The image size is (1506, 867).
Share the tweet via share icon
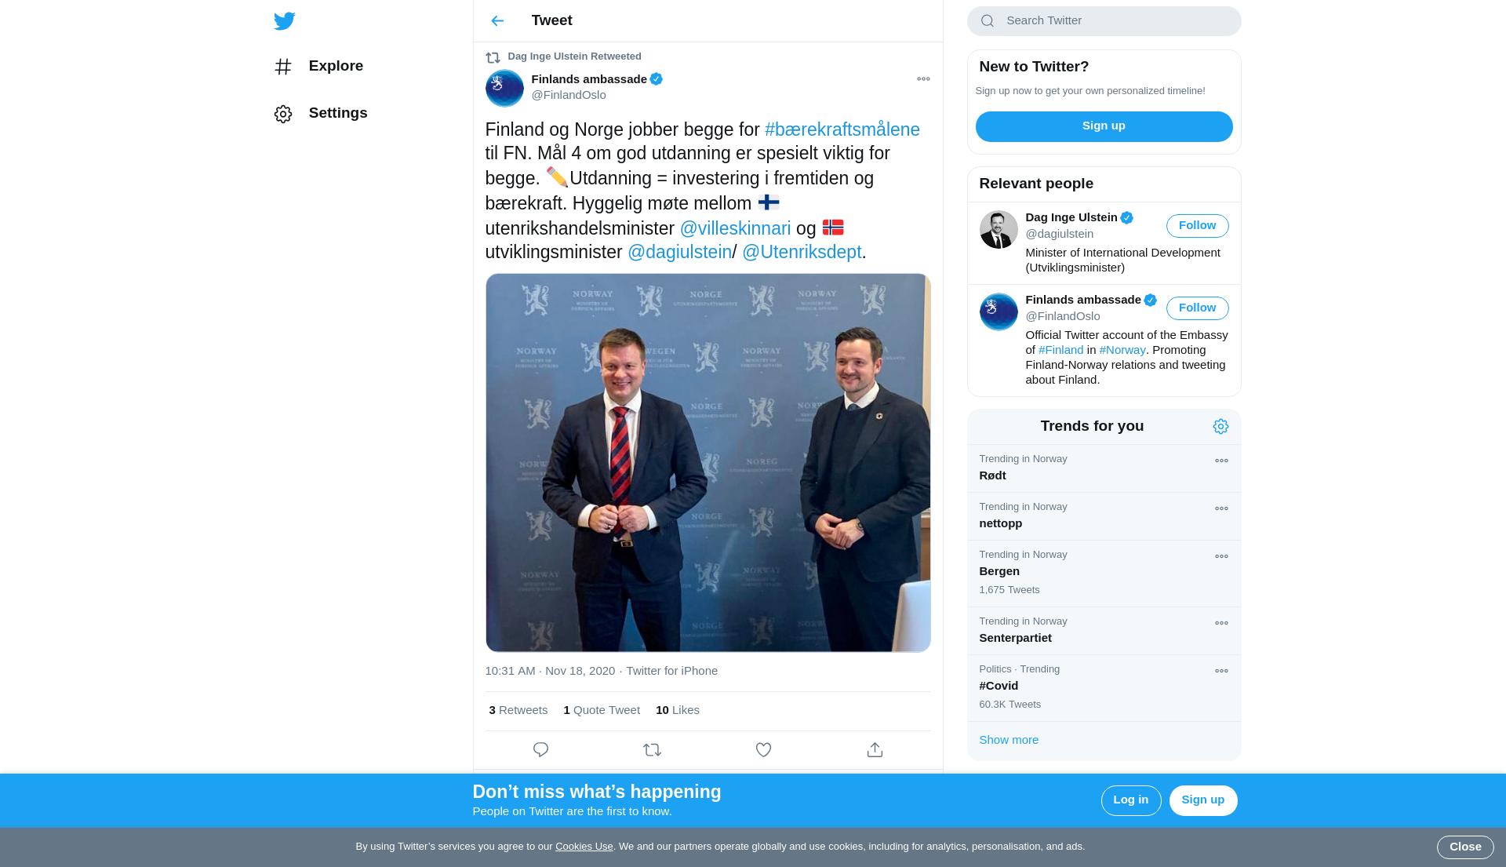point(875,750)
